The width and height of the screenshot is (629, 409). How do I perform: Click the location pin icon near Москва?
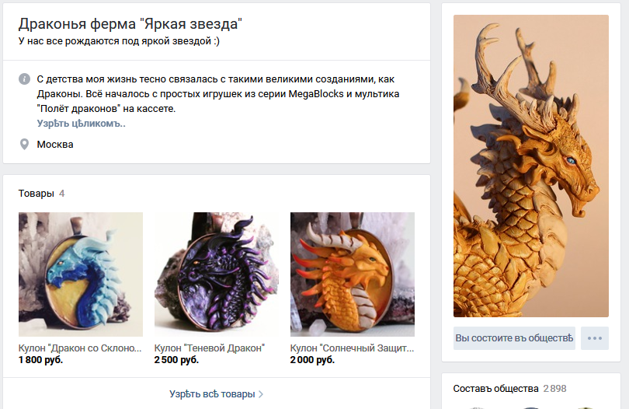tap(25, 144)
